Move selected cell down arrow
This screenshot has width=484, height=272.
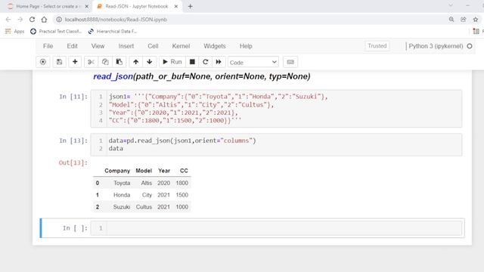[150, 62]
